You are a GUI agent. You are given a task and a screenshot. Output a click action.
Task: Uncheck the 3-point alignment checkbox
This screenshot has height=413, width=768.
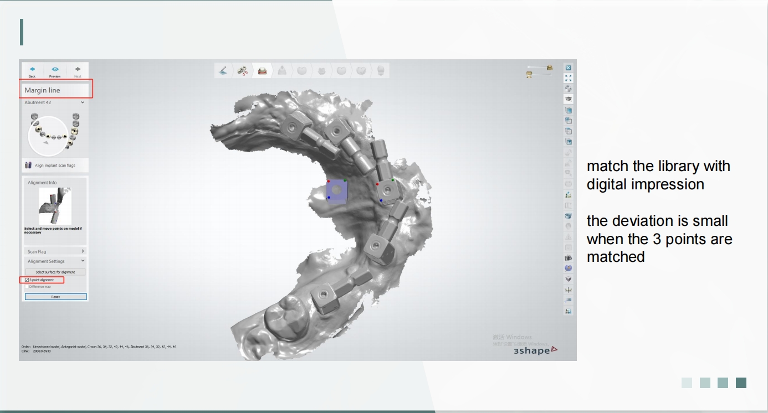(x=27, y=280)
